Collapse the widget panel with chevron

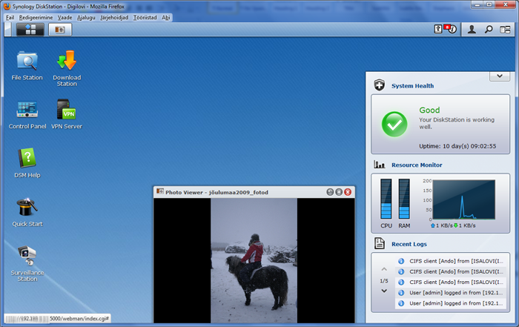(500, 76)
